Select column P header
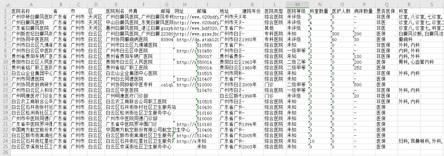Screen dimensions: 444x156 click(x=364, y=4)
